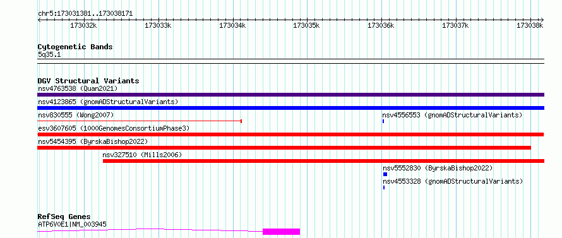The image size is (562, 238).
Task: Open the nsv327510 (Mills2006) label
Action: [x=142, y=155]
